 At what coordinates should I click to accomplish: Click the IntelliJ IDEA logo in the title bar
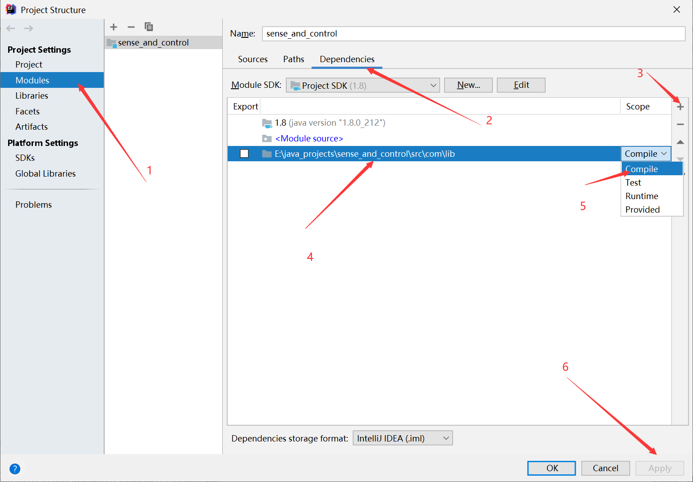tap(11, 9)
